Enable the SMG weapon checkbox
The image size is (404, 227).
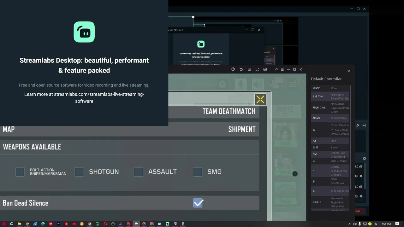point(198,172)
